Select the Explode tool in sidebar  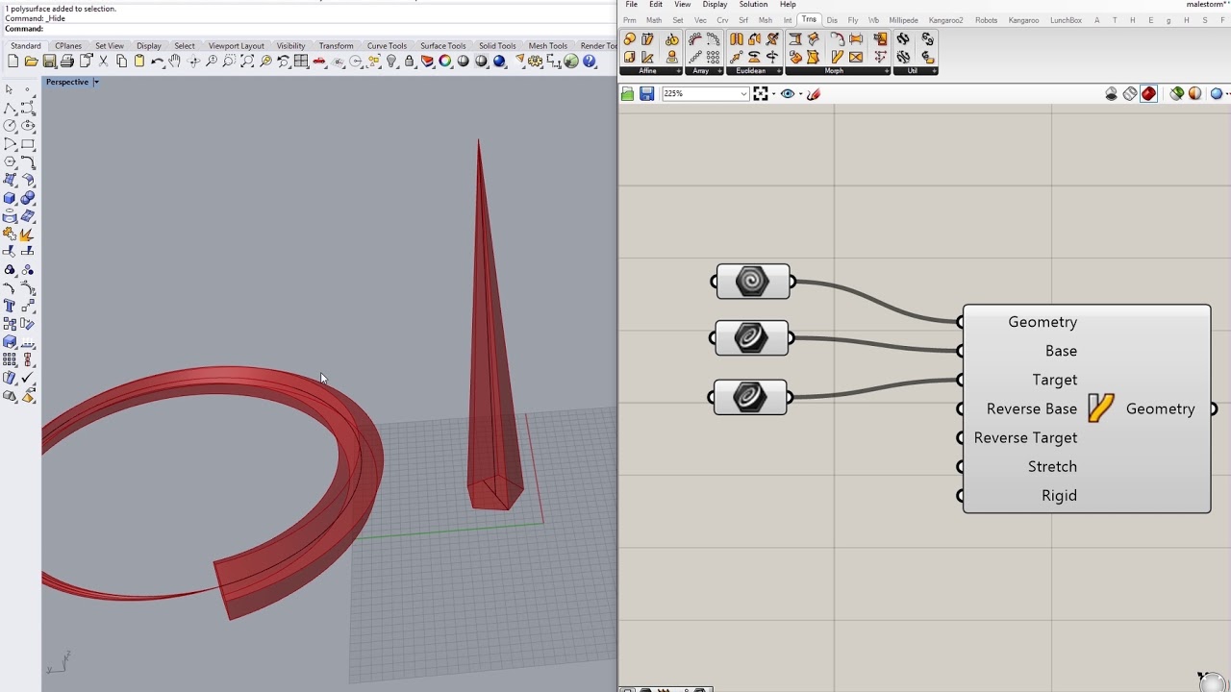27,234
